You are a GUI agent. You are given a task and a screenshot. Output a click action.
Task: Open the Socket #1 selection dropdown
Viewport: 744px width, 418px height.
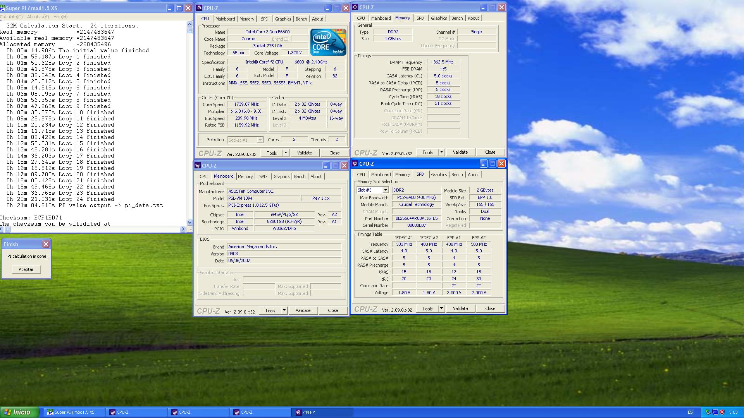(260, 140)
